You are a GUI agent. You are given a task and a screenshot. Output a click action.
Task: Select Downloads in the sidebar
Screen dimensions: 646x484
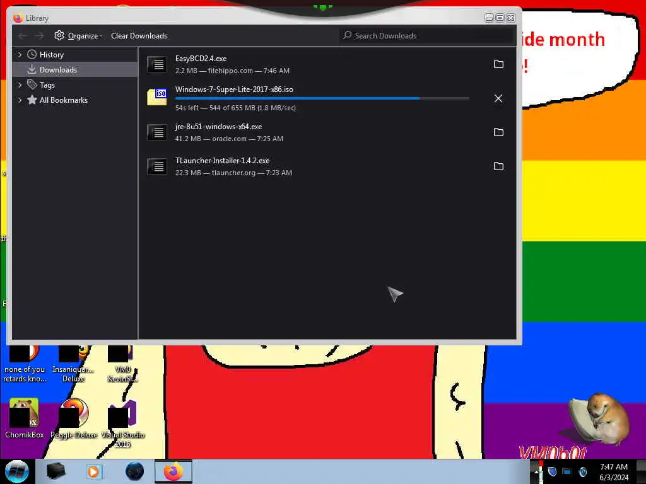(75, 69)
